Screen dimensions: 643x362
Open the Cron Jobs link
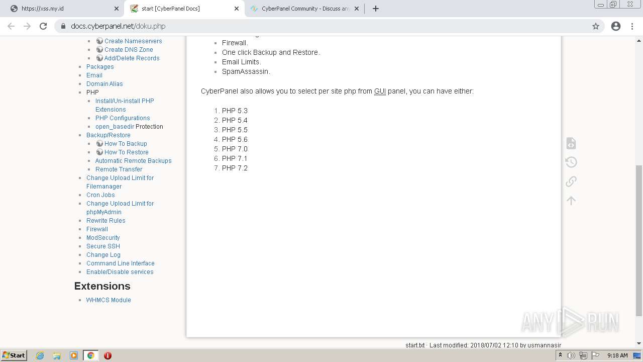(100, 195)
